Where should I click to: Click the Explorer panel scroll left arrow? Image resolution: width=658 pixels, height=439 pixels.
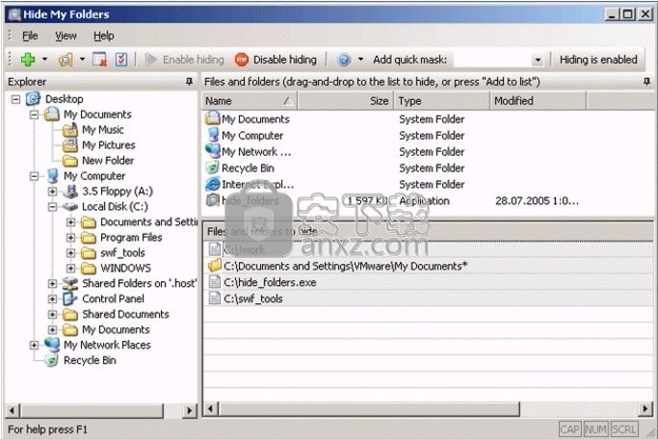(x=13, y=410)
